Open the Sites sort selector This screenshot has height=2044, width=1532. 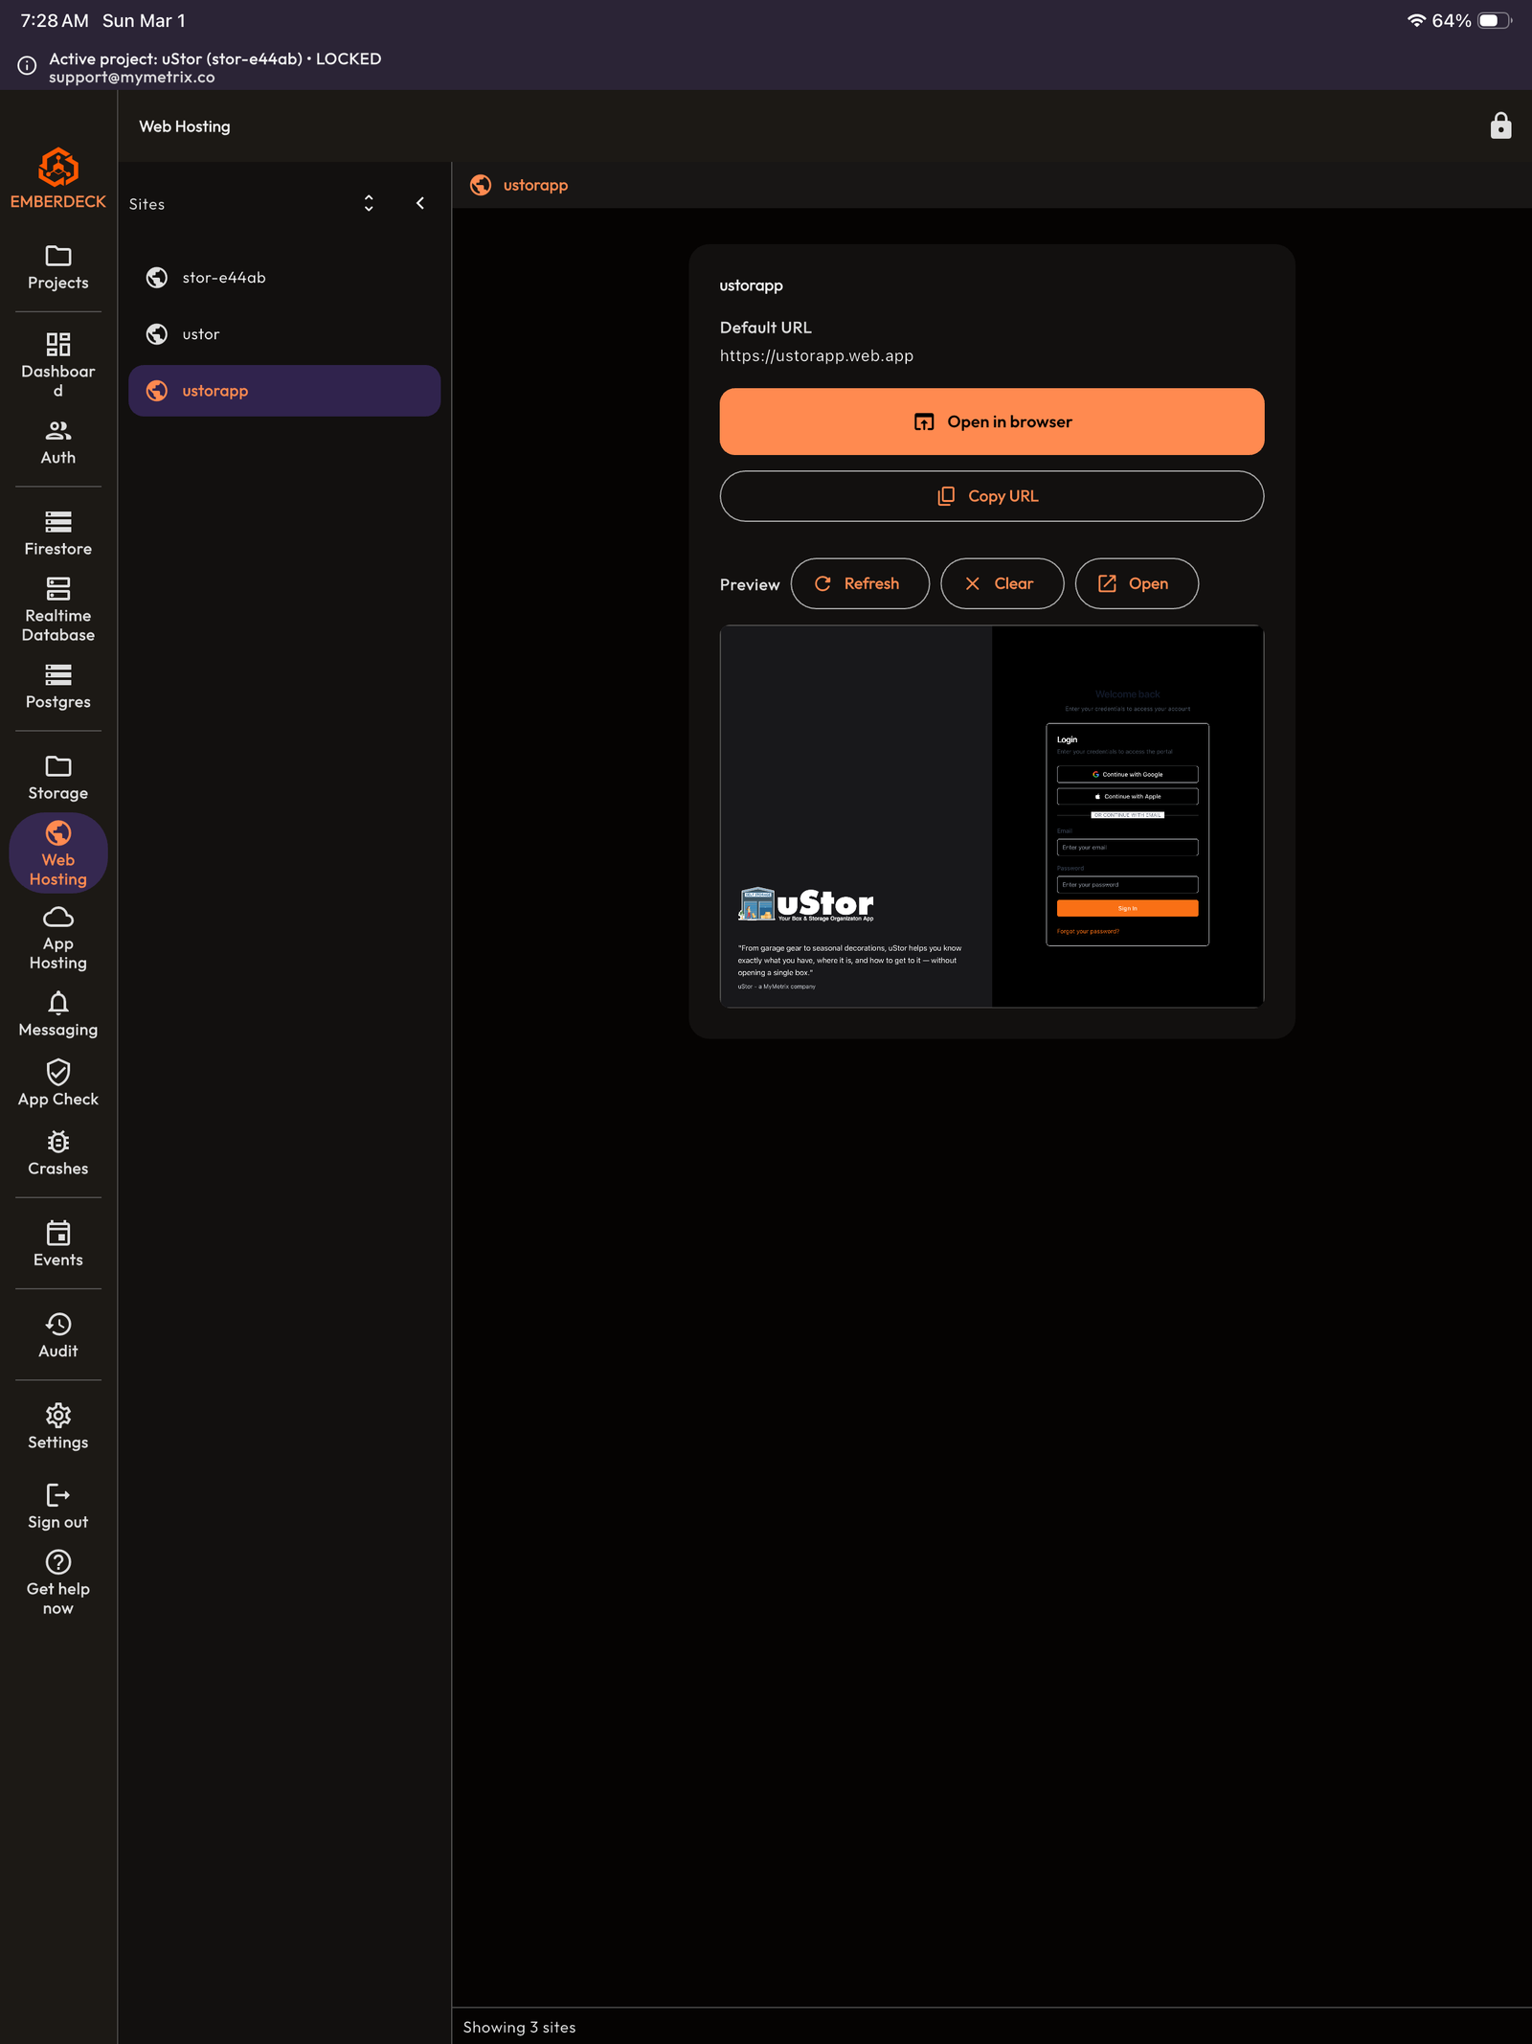(368, 203)
